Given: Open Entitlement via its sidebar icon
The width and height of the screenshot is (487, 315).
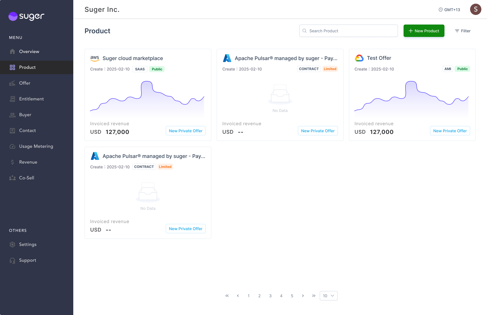Looking at the screenshot, I should tap(12, 99).
